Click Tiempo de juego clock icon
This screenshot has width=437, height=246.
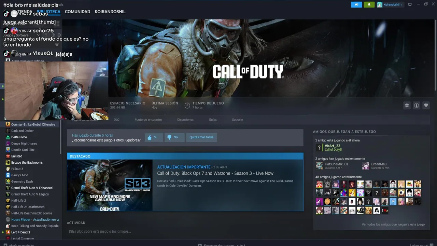[x=187, y=105]
